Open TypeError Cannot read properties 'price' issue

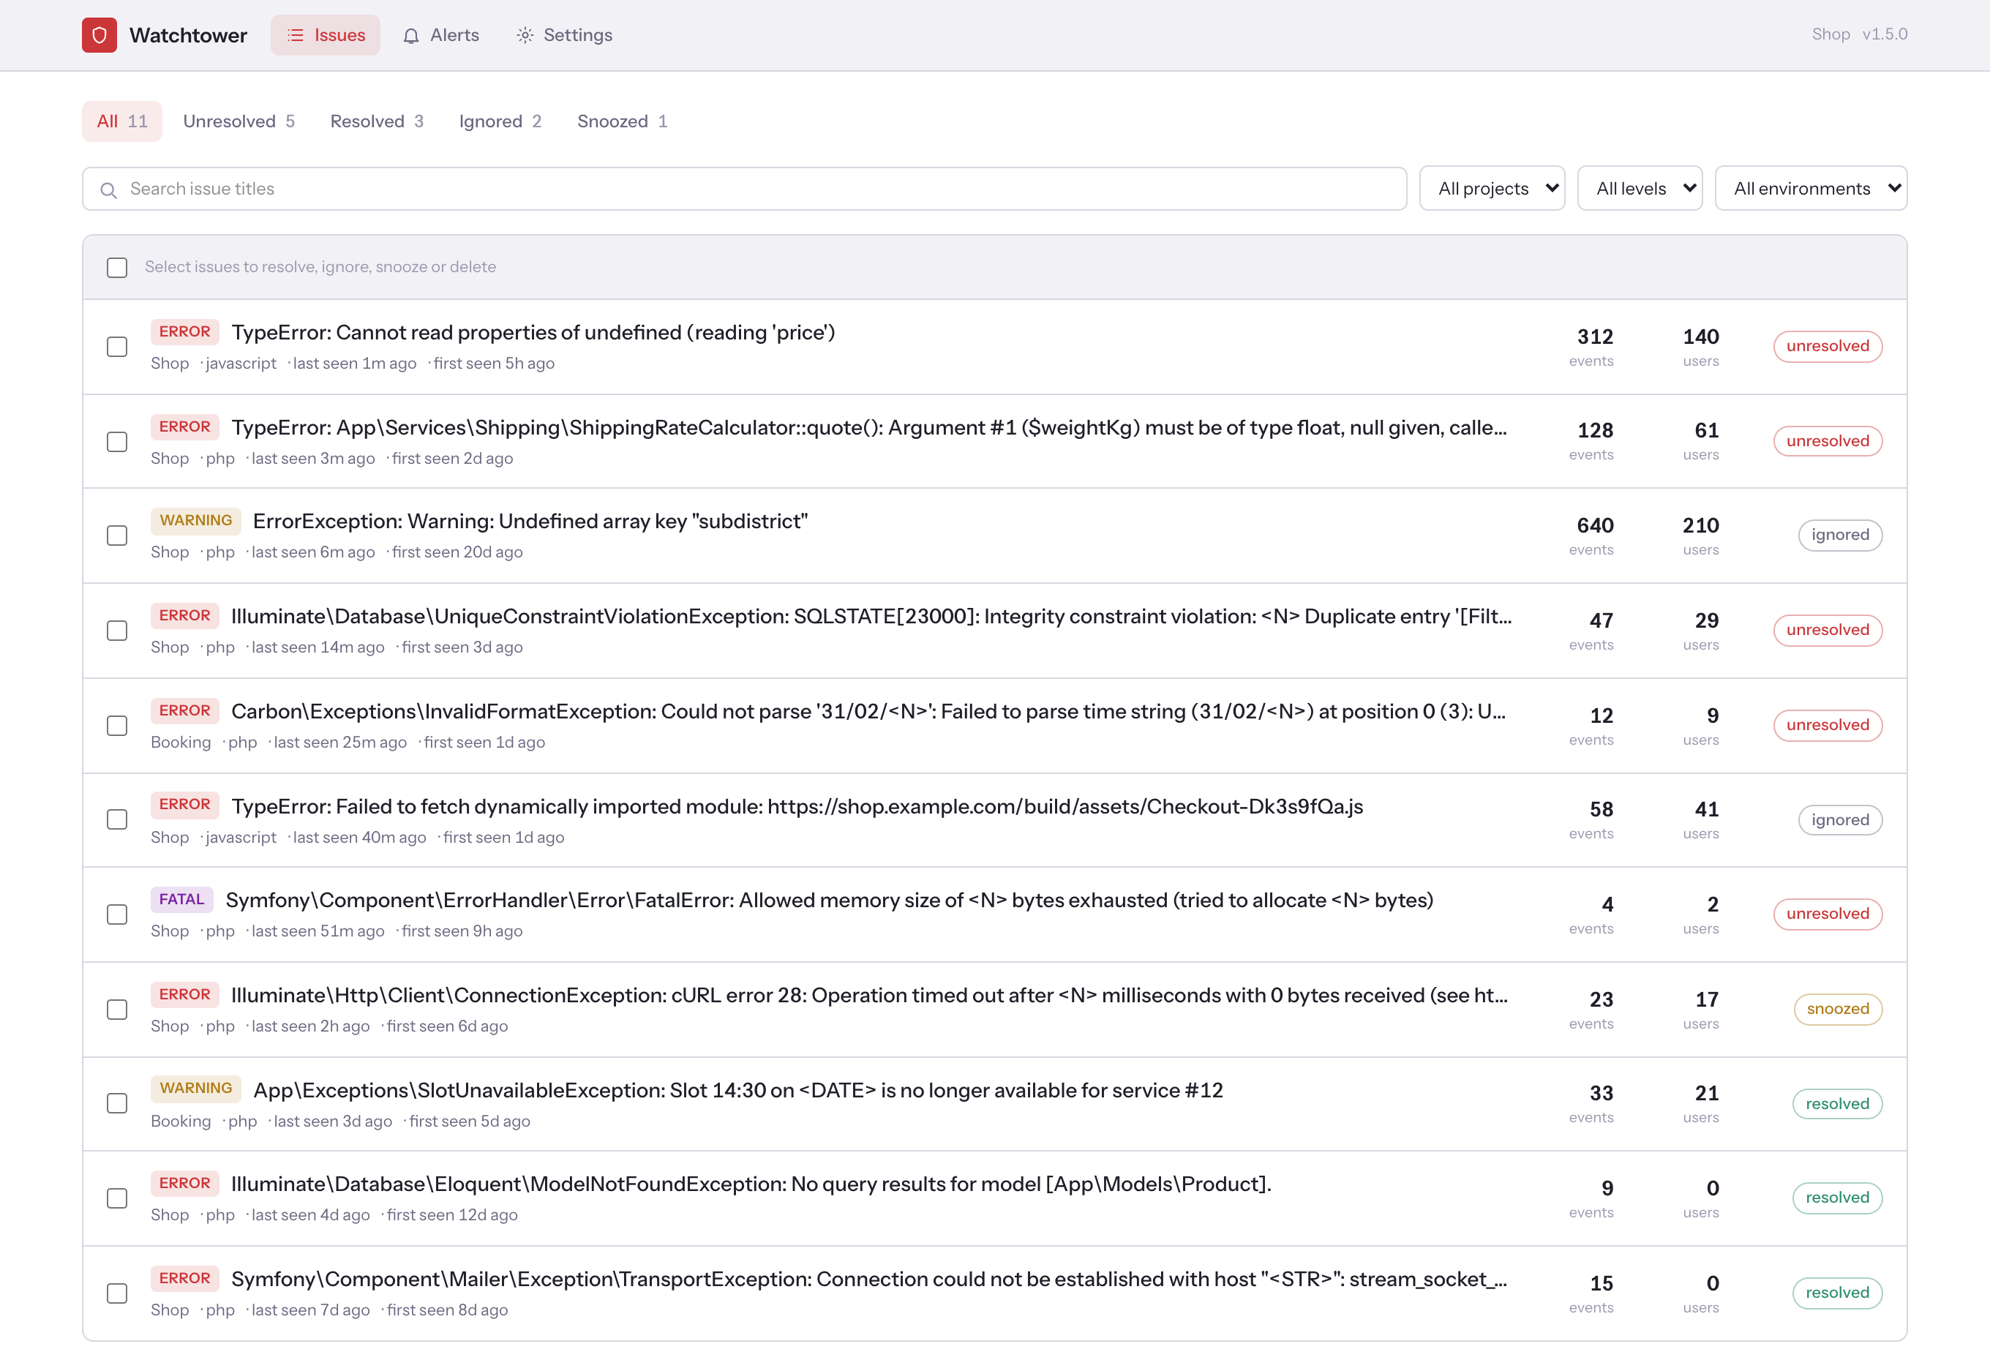(x=533, y=332)
